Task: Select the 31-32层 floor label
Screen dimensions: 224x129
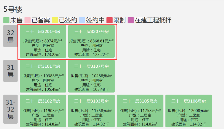Action: click(11, 109)
